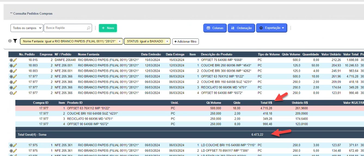The width and height of the screenshot is (364, 156).
Task: Remove the STATUS igual a BAIXADO filter
Action: [167, 41]
